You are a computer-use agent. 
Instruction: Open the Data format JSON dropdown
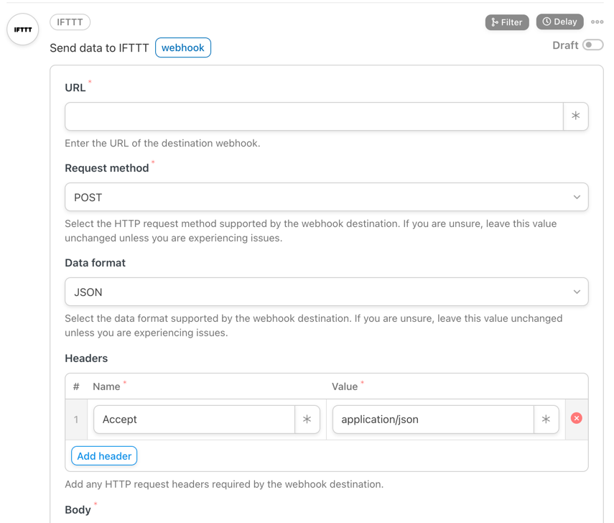tap(327, 292)
